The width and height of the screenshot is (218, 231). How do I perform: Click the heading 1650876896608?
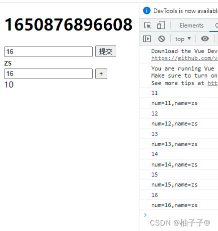coord(69,24)
